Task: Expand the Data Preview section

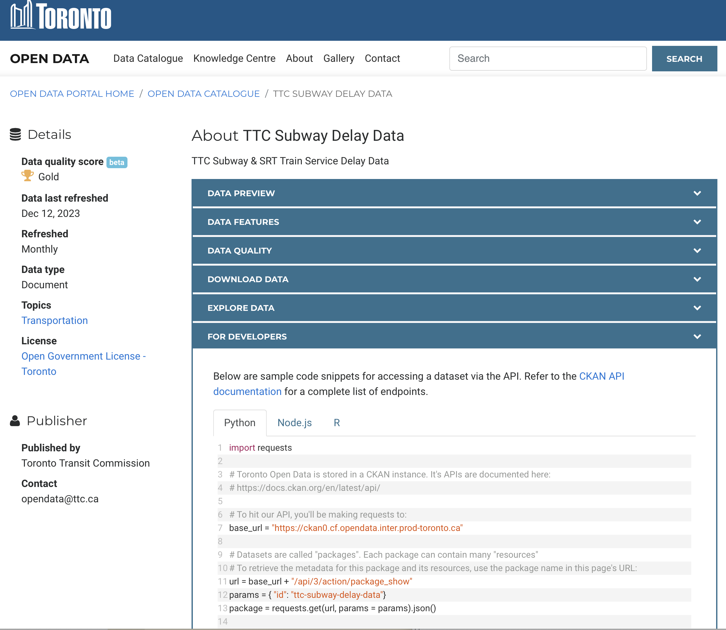Action: (x=454, y=193)
